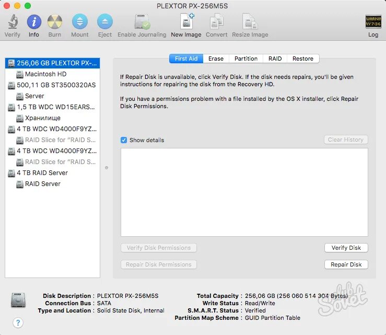Select the 500,11 GB ST3500320AS disk
386x335 pixels.
[x=52, y=85]
